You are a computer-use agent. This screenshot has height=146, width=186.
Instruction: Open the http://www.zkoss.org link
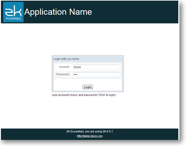(90, 136)
